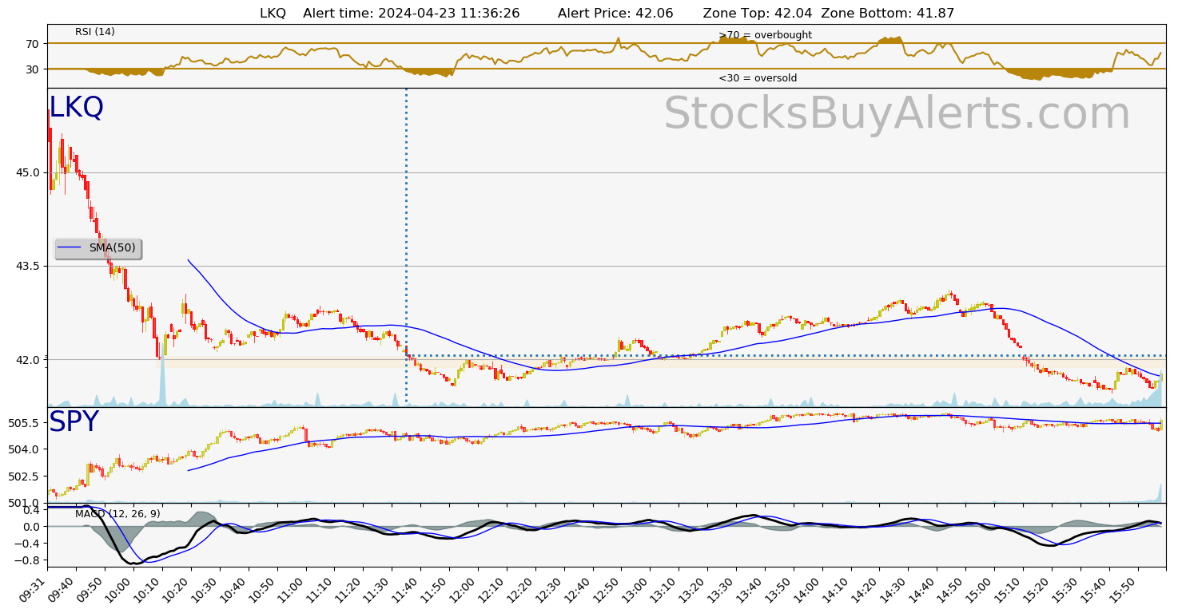The image size is (1178, 613).
Task: Click the MACD (12, 26, 9) label
Action: click(117, 514)
